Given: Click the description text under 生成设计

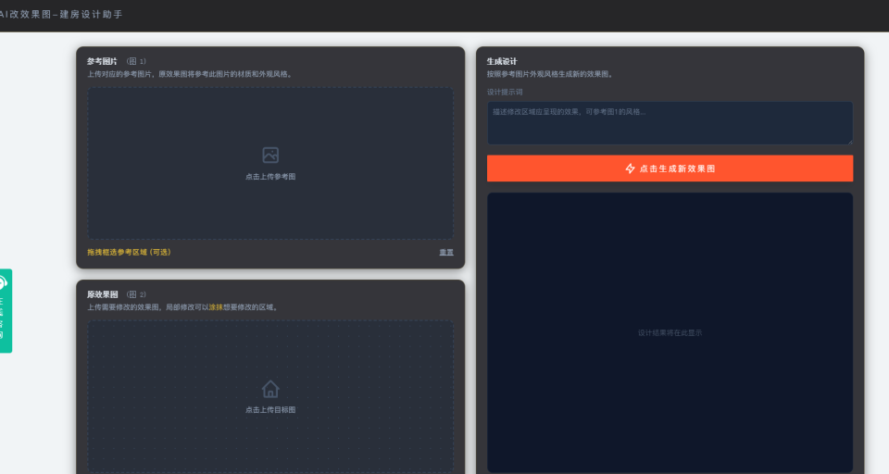Looking at the screenshot, I should [x=550, y=74].
